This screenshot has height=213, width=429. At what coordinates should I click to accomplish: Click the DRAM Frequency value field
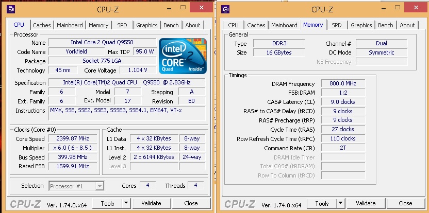coord(343,83)
